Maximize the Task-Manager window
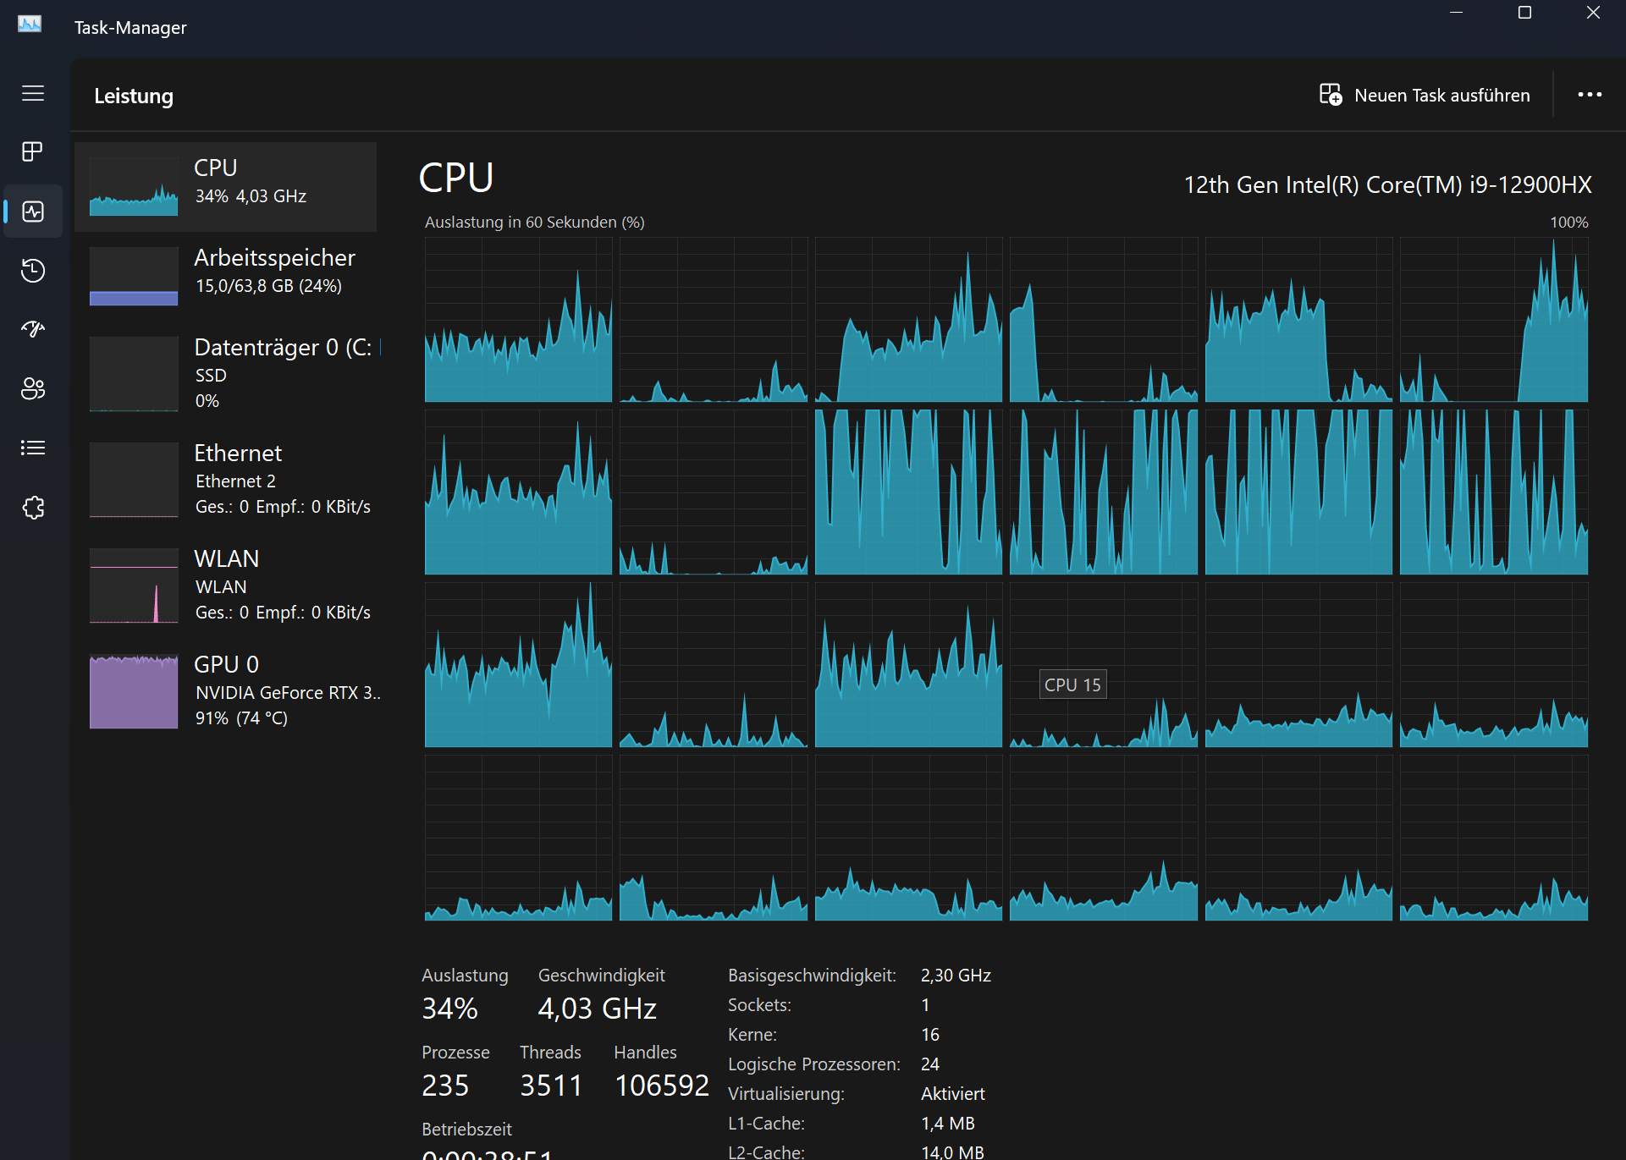The width and height of the screenshot is (1626, 1160). pos(1524,13)
